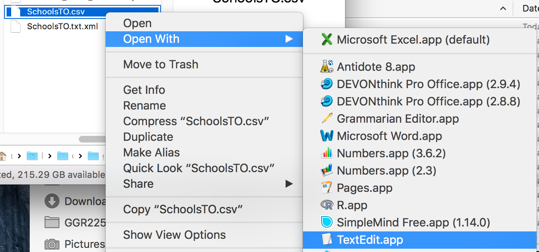
Task: Click the blue Microsoft Word icon
Action: (327, 136)
